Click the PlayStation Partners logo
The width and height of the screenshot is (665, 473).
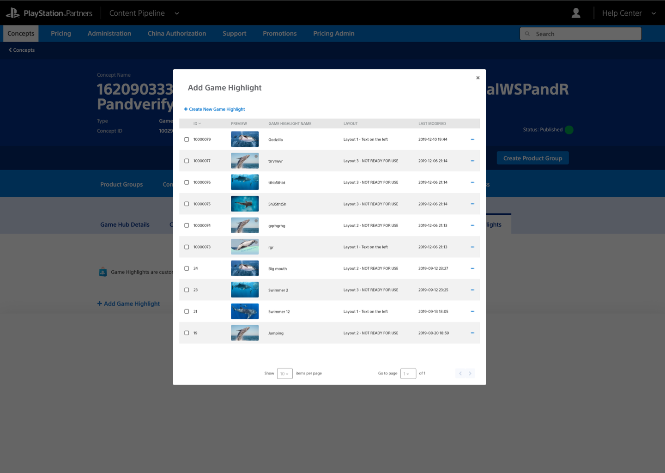coord(49,13)
